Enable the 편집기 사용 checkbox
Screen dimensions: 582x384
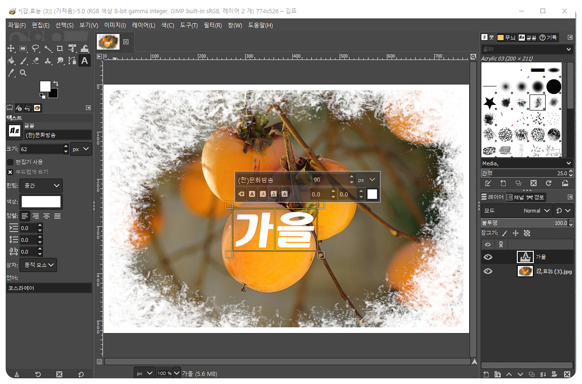[10, 162]
